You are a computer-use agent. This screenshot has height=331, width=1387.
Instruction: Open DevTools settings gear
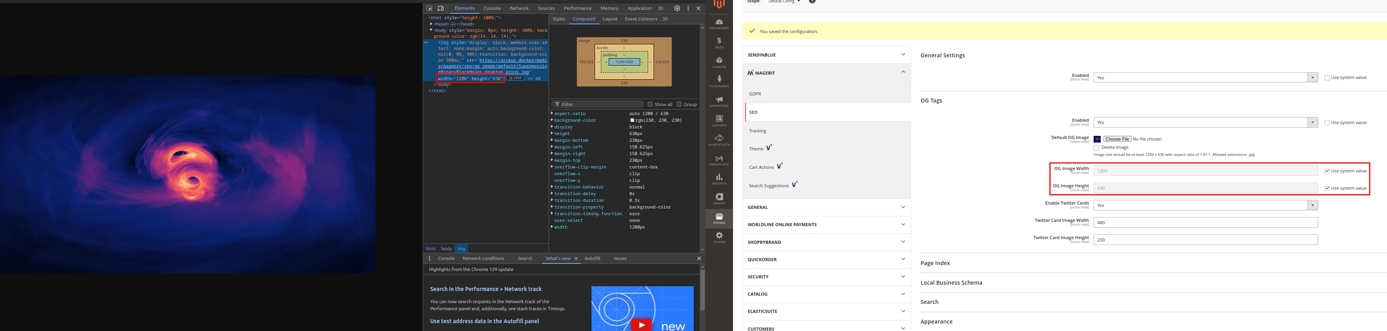click(x=677, y=9)
